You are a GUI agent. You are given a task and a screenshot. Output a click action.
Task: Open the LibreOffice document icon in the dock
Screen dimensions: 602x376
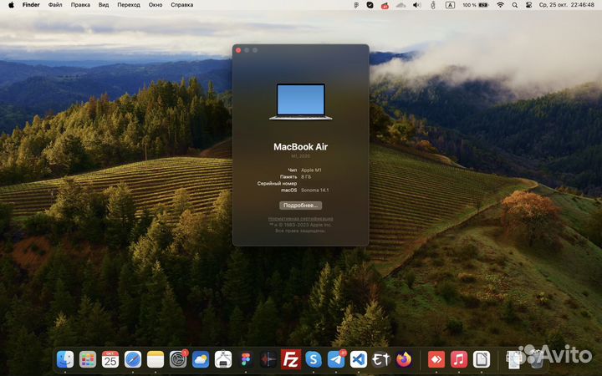pyautogui.click(x=482, y=359)
